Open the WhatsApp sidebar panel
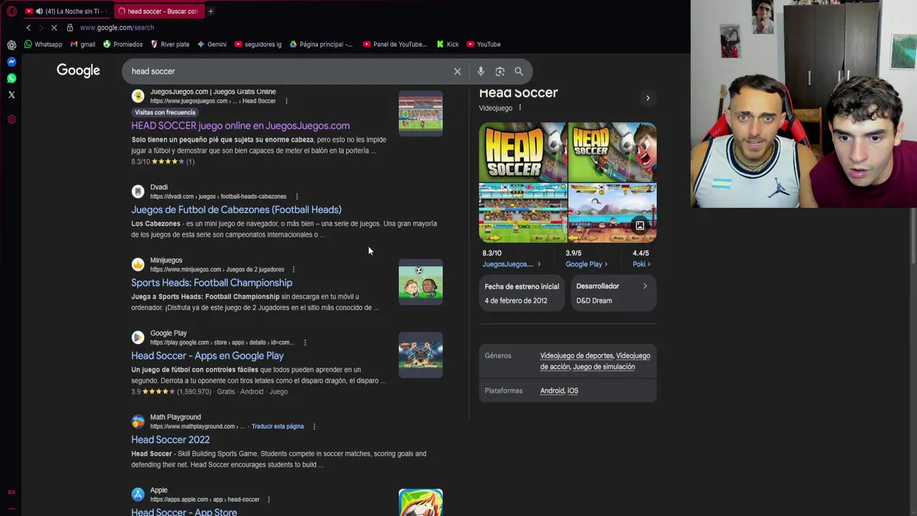The width and height of the screenshot is (917, 516). click(11, 78)
